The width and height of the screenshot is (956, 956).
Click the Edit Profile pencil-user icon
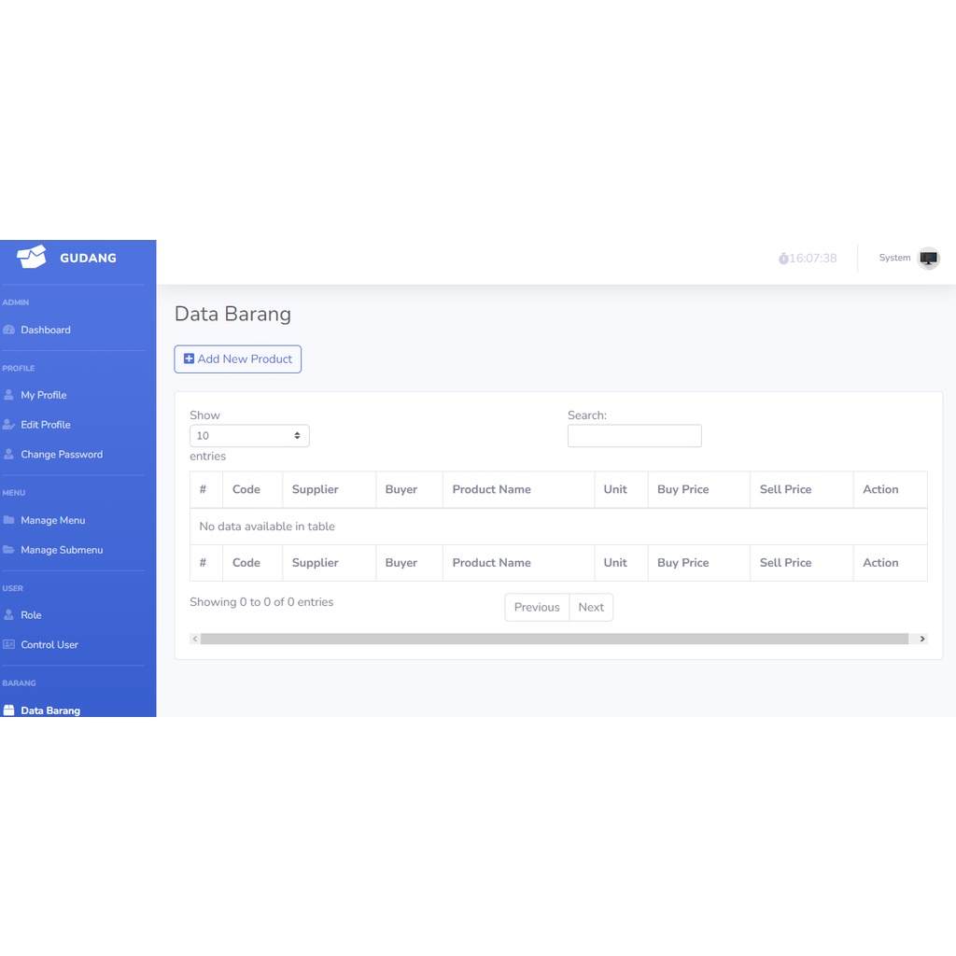coord(8,425)
